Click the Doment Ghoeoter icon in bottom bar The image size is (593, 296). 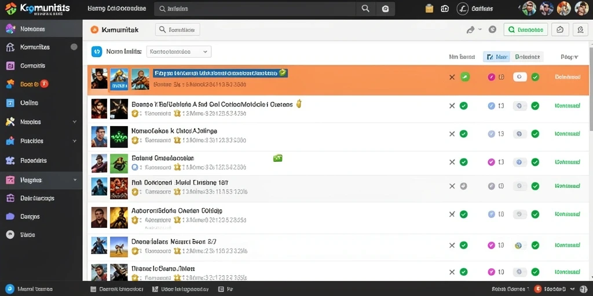(94, 289)
